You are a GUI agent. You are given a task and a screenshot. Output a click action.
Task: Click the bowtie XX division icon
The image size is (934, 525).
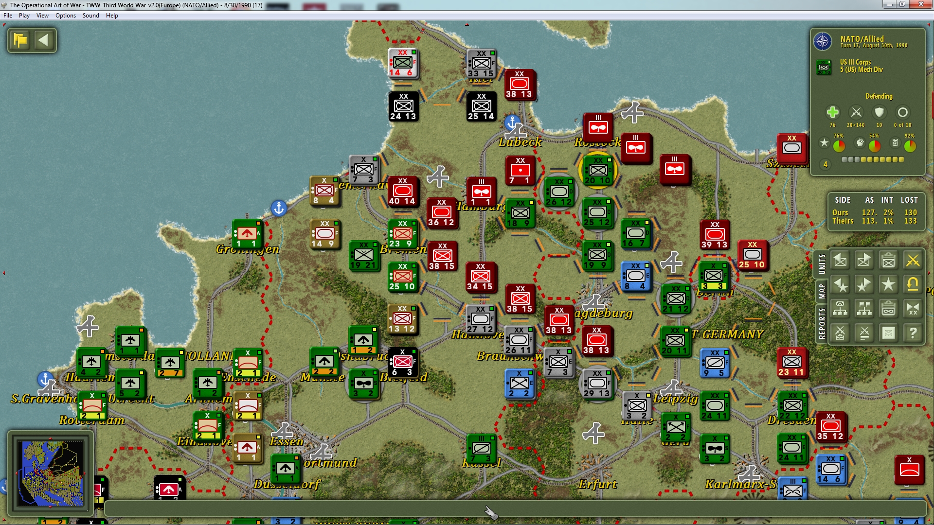[913, 309]
